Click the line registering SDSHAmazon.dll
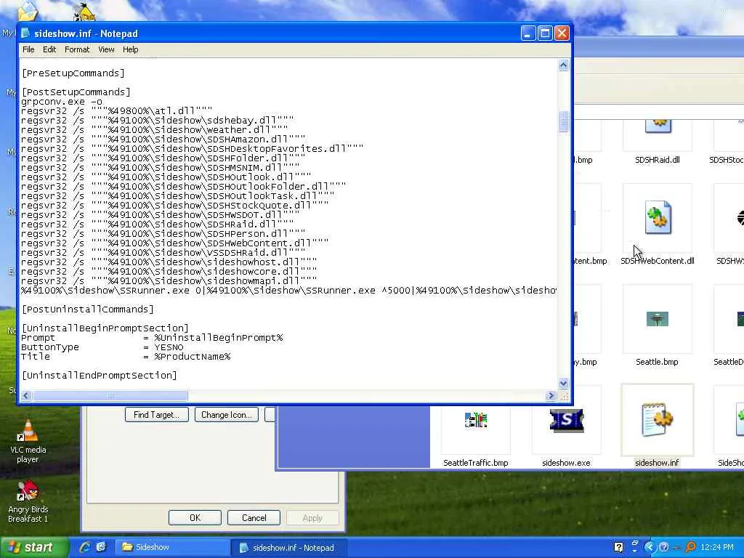The height and width of the screenshot is (558, 744). [x=163, y=139]
